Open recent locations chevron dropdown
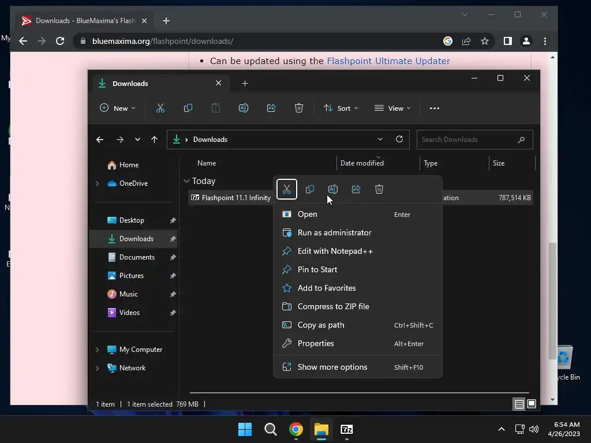The width and height of the screenshot is (591, 443). coord(137,140)
